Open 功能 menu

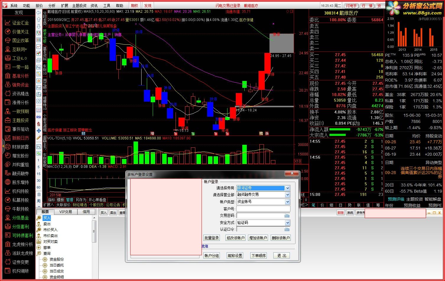(27, 6)
